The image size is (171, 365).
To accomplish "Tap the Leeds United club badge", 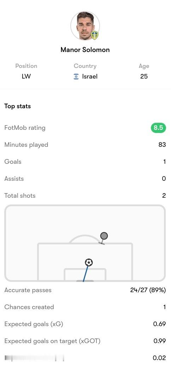I will [x=94, y=35].
